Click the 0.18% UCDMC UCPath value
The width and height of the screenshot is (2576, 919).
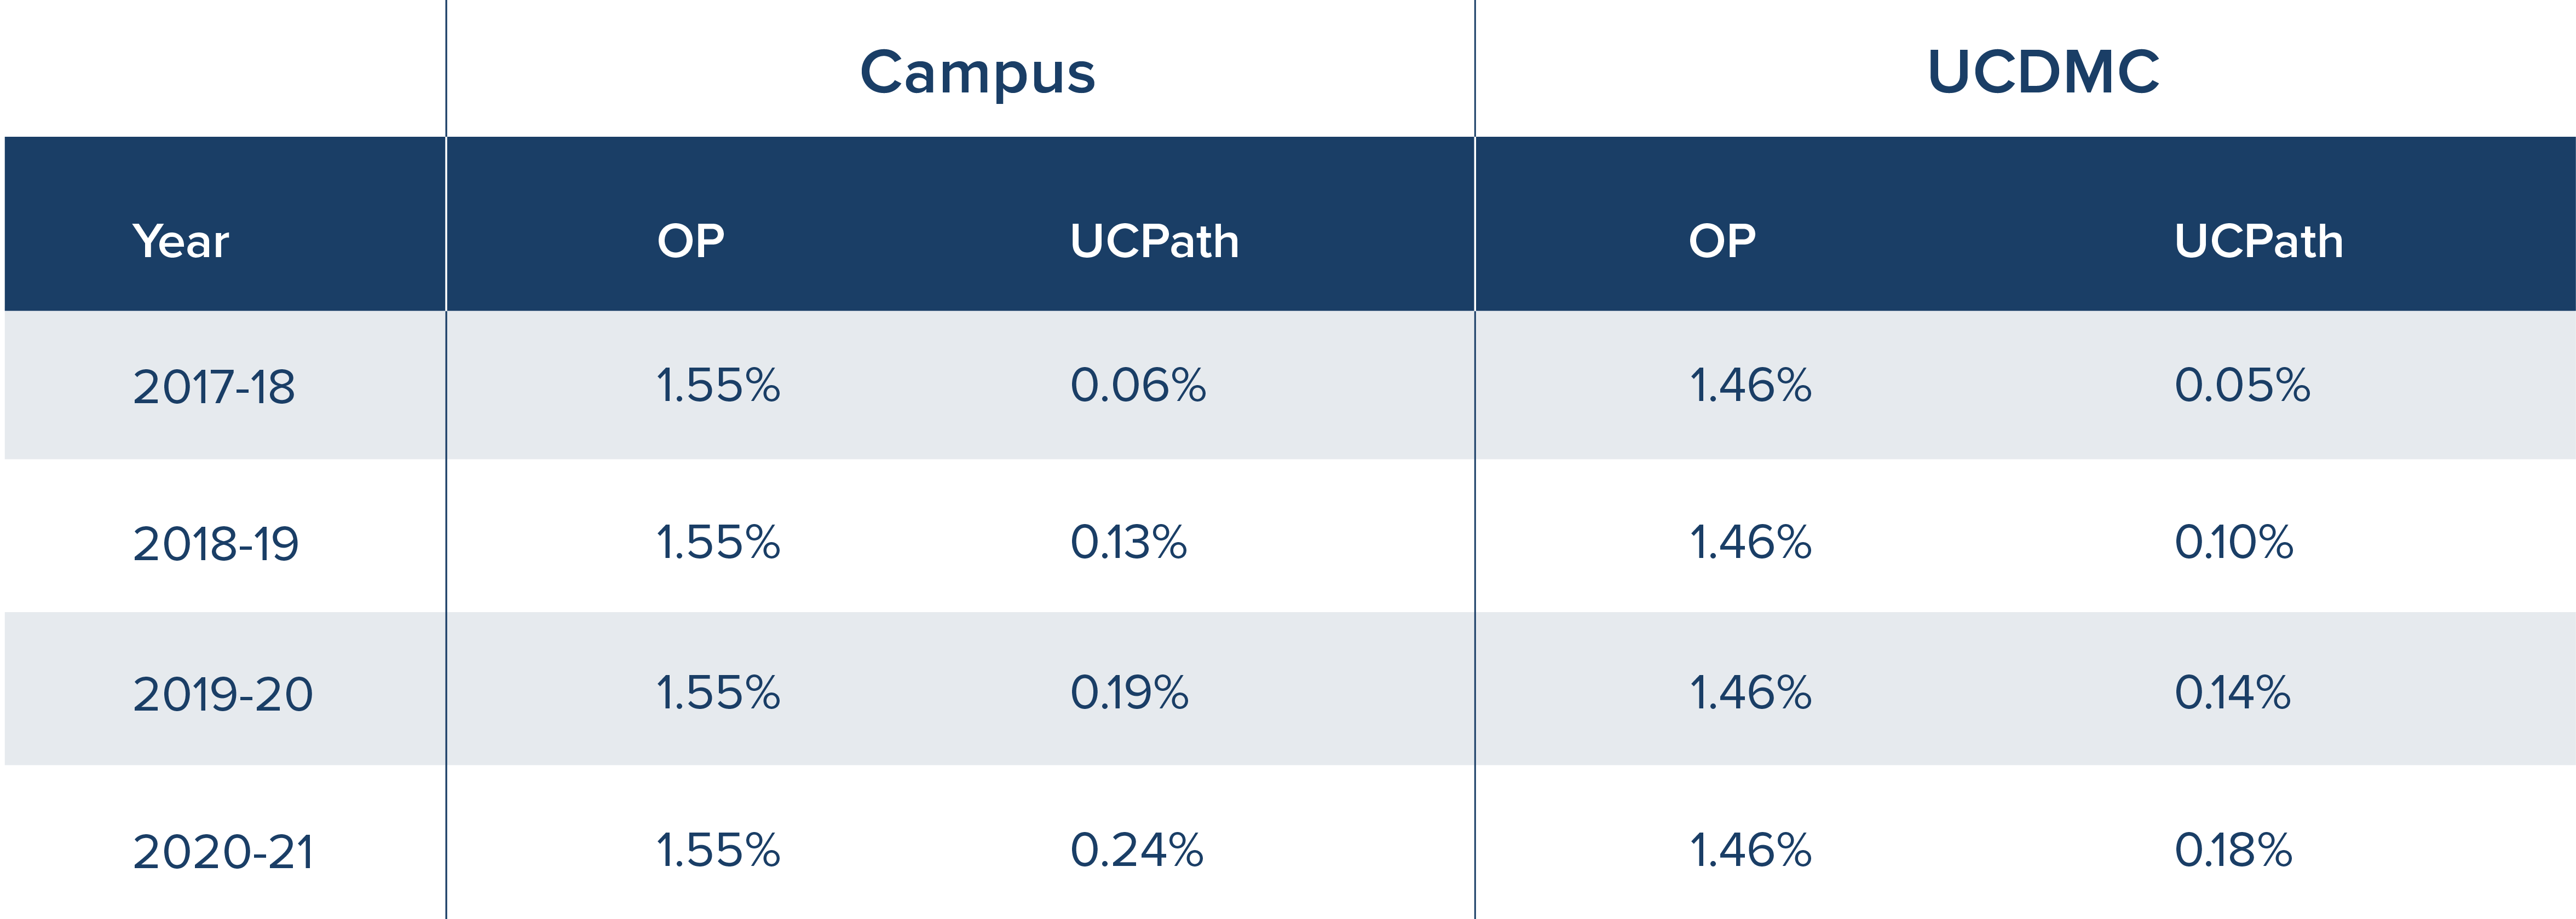pos(2233,850)
